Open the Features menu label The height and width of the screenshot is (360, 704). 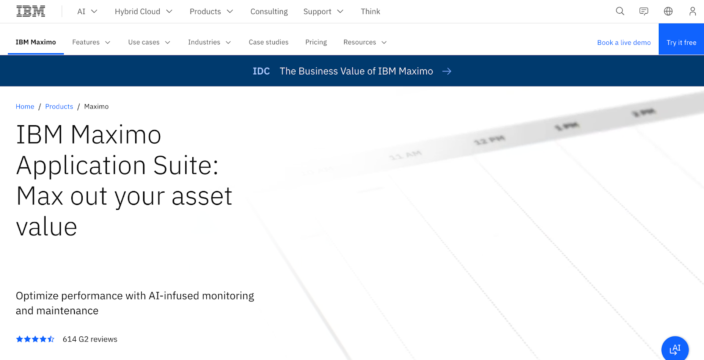[x=86, y=42]
